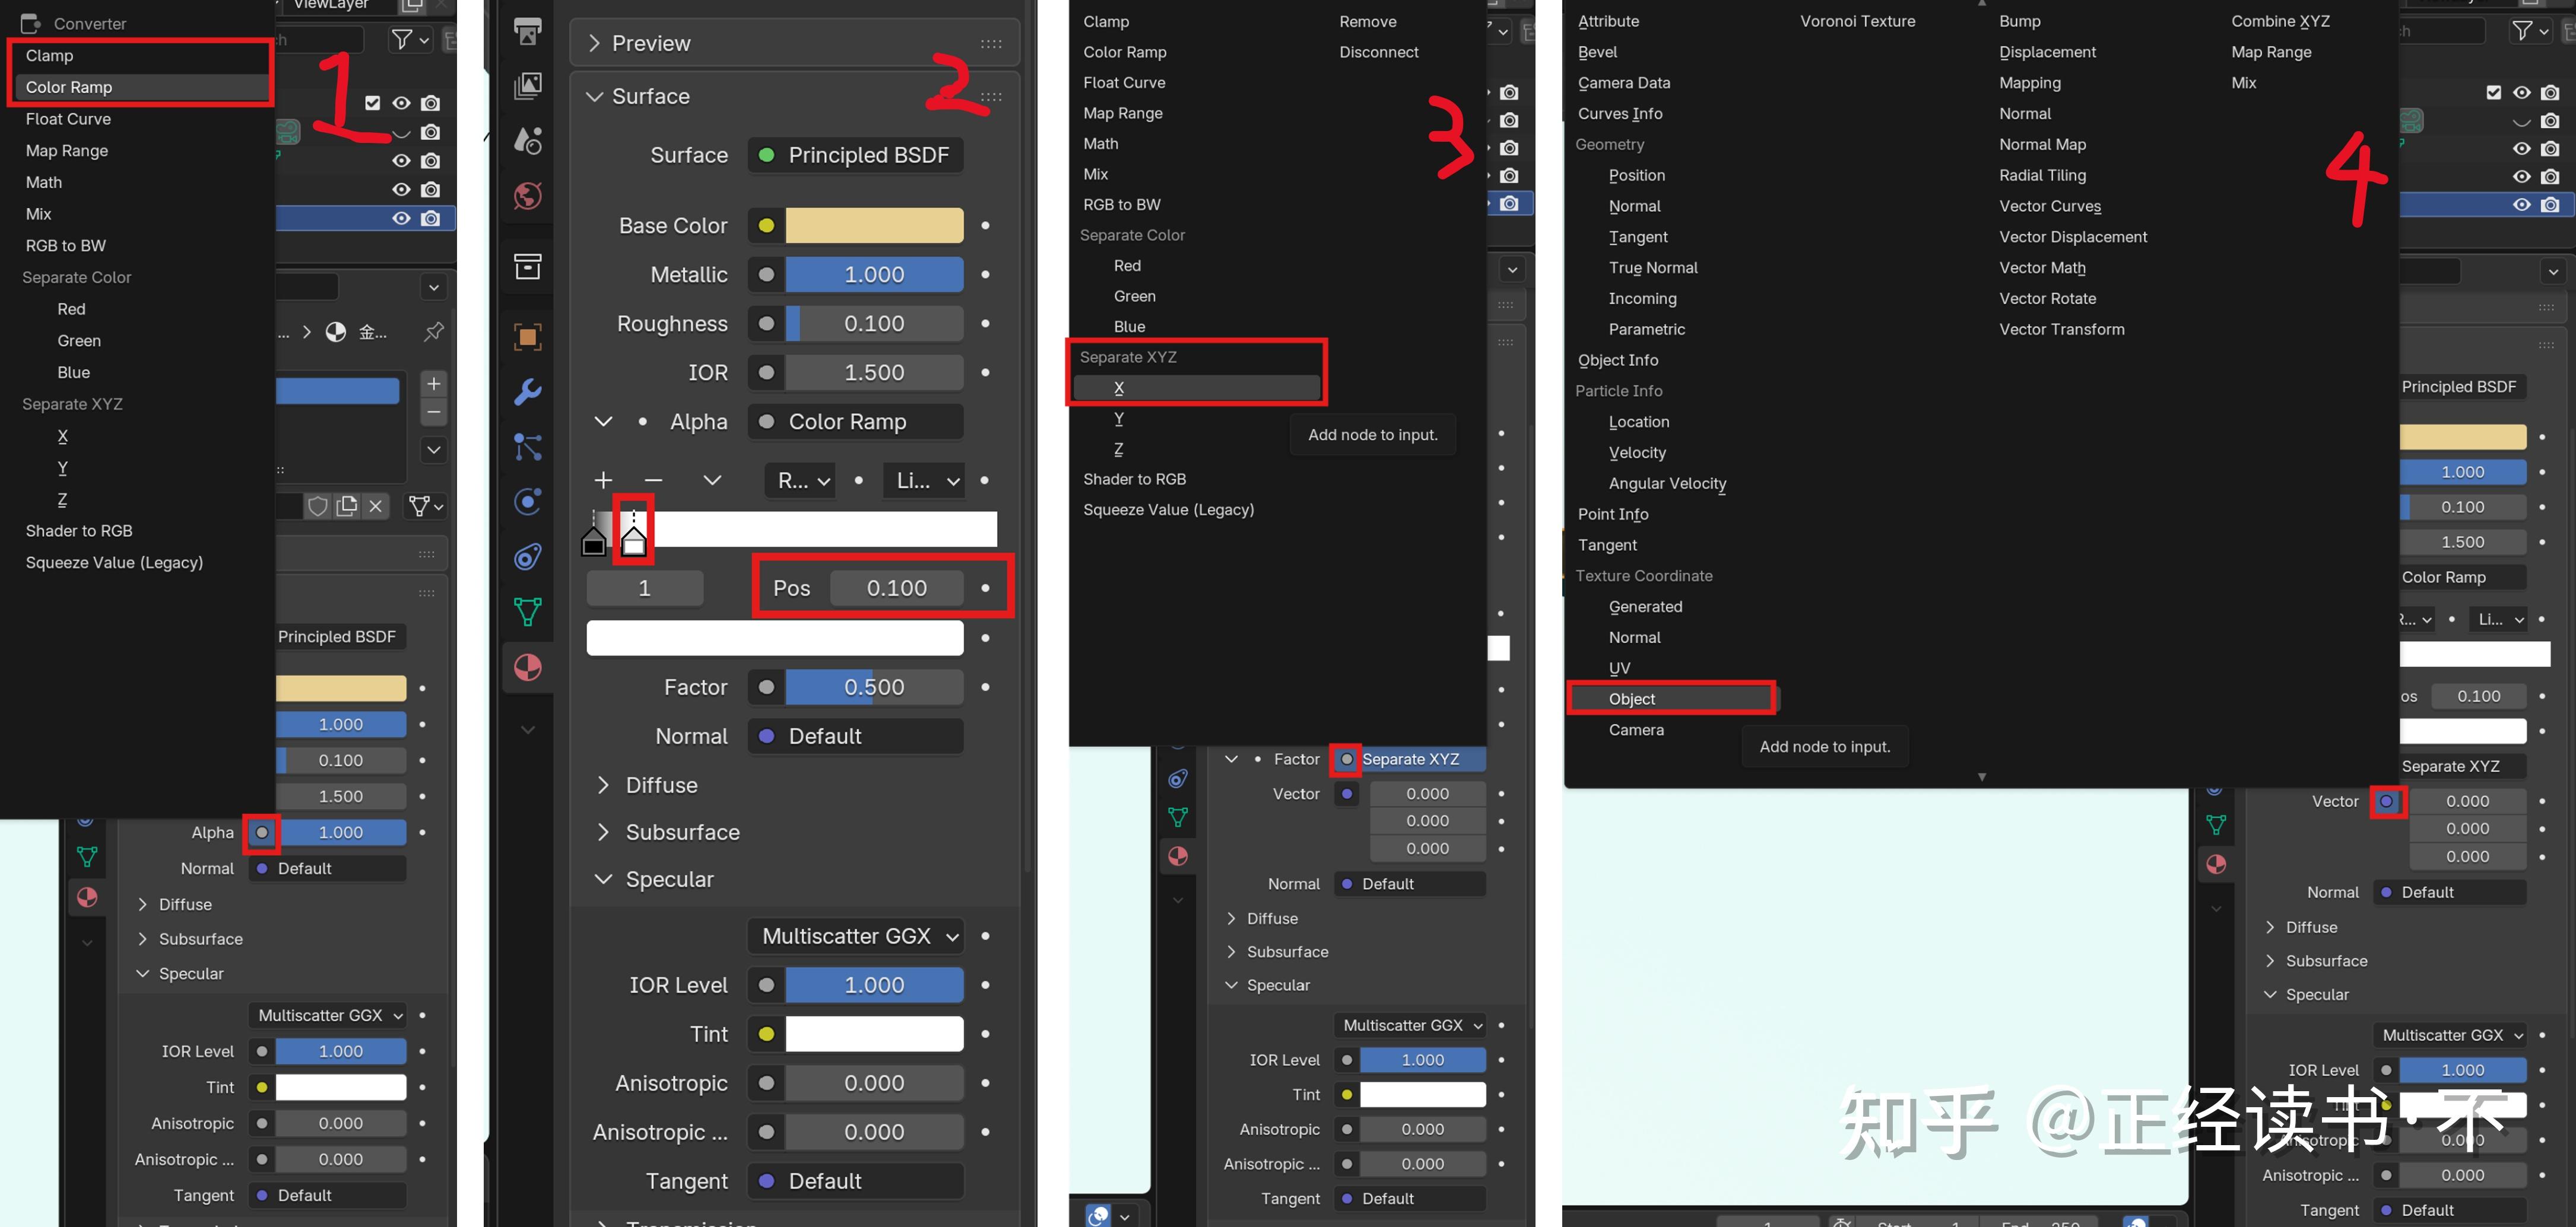Click the Pos 0.100 value field
The width and height of the screenshot is (2576, 1227).
coord(896,588)
